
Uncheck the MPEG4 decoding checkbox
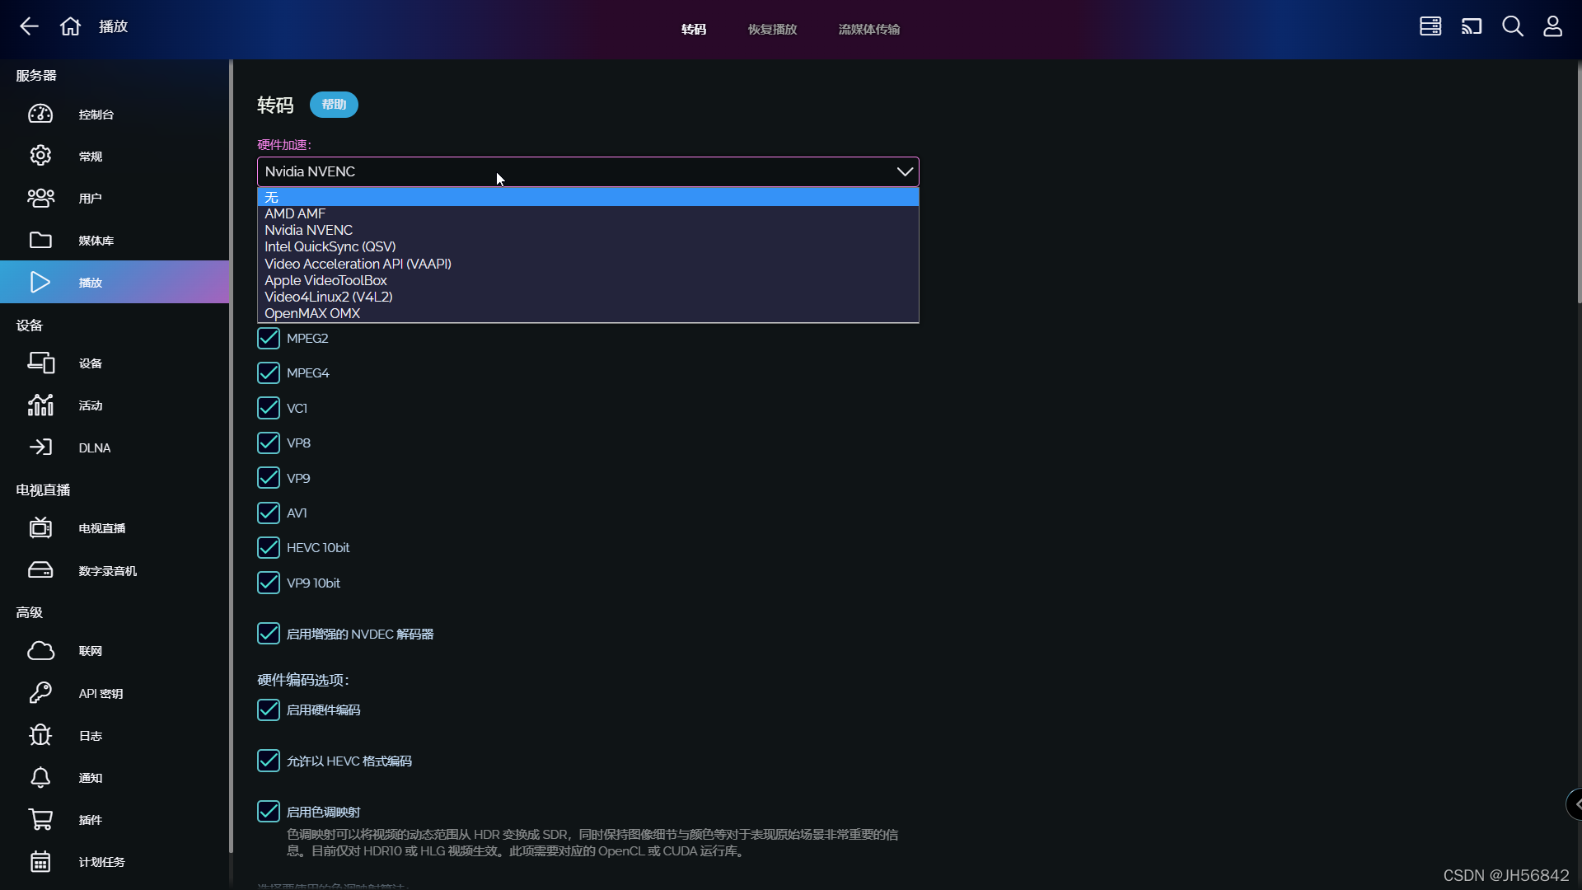pos(269,372)
